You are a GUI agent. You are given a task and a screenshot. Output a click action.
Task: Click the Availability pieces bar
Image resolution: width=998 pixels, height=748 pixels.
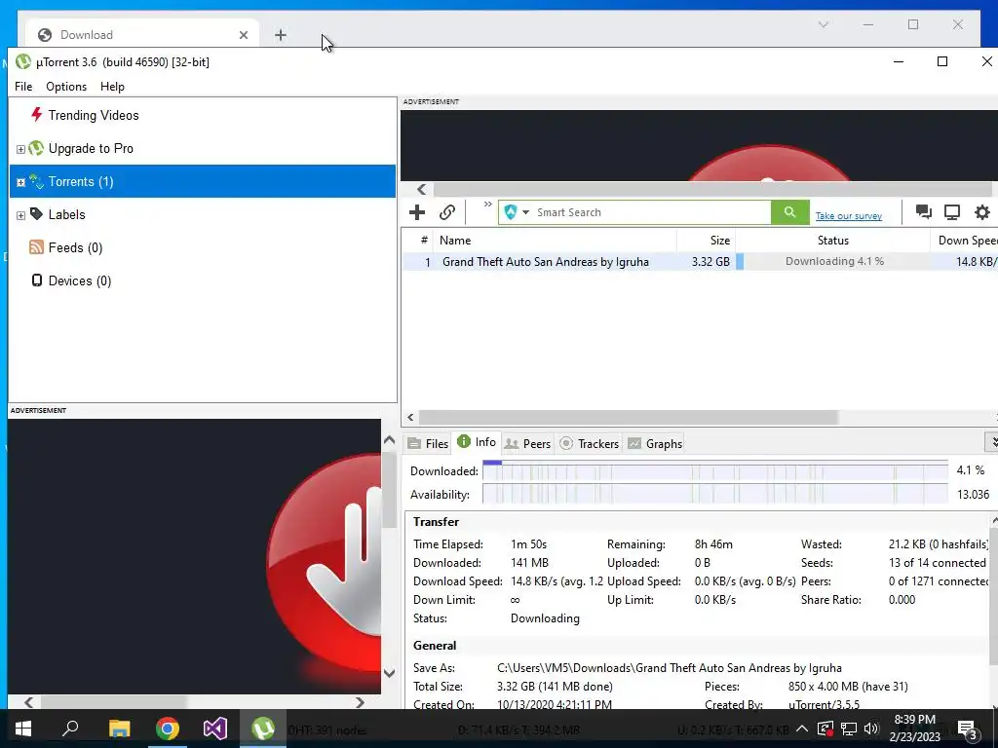(714, 494)
